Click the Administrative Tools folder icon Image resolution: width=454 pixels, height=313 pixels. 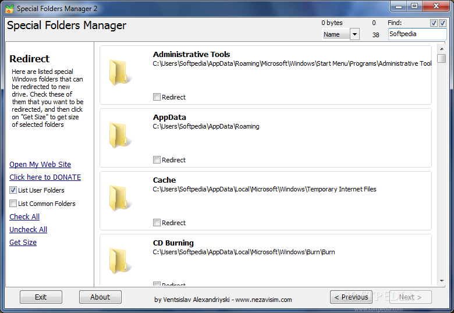[120, 72]
